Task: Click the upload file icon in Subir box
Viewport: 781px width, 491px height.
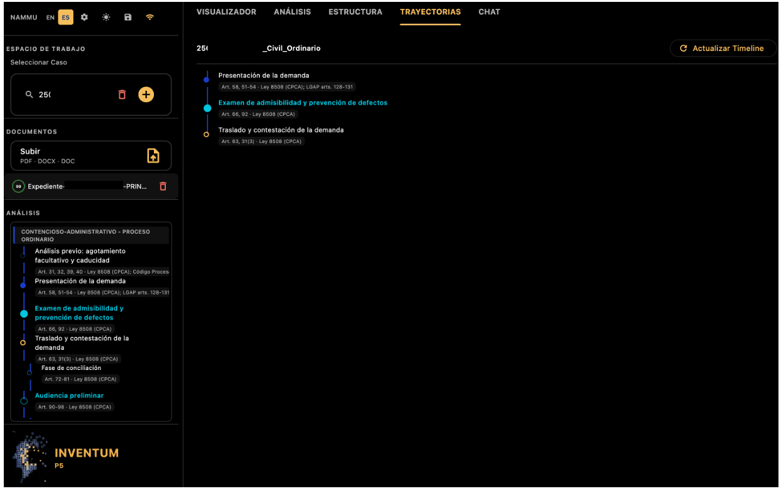Action: (153, 156)
